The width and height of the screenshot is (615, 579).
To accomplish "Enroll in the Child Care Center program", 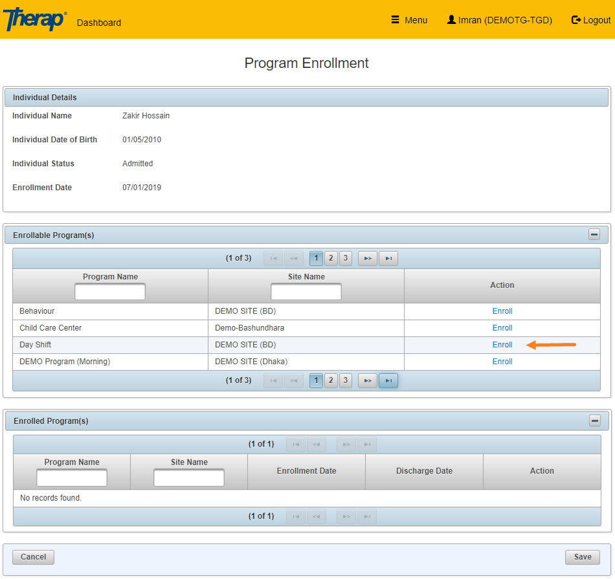I will click(x=502, y=328).
